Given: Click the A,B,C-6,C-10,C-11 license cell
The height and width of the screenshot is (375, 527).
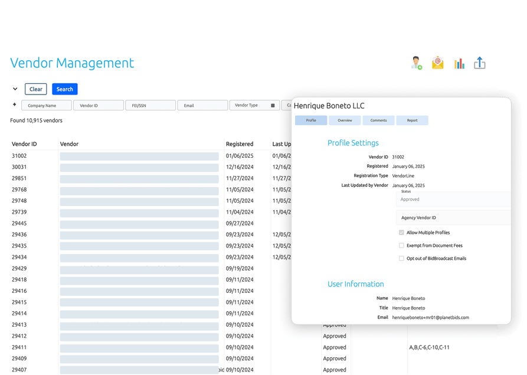Looking at the screenshot, I should tap(429, 347).
